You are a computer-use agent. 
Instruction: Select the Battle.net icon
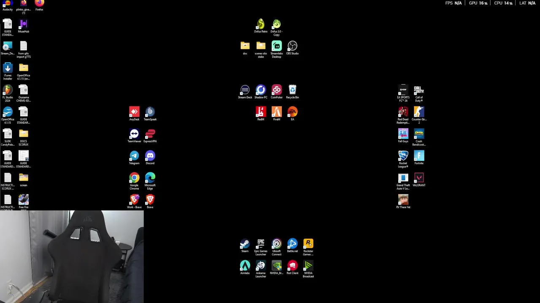click(292, 246)
